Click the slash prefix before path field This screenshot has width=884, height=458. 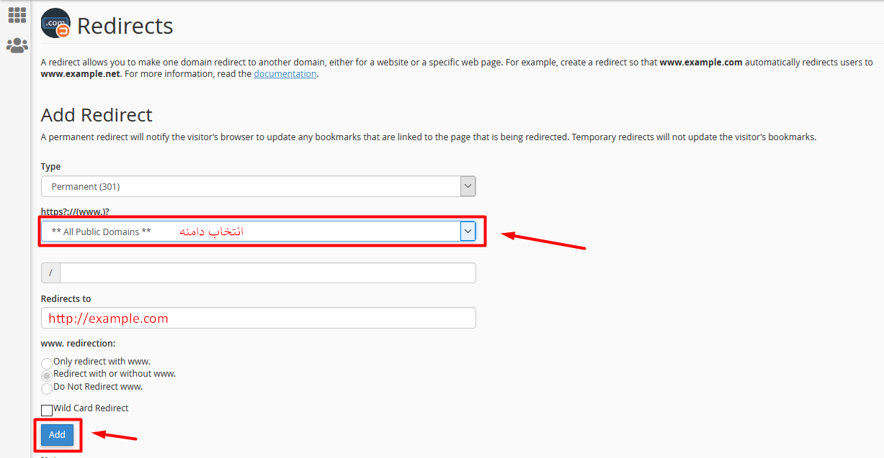point(50,273)
